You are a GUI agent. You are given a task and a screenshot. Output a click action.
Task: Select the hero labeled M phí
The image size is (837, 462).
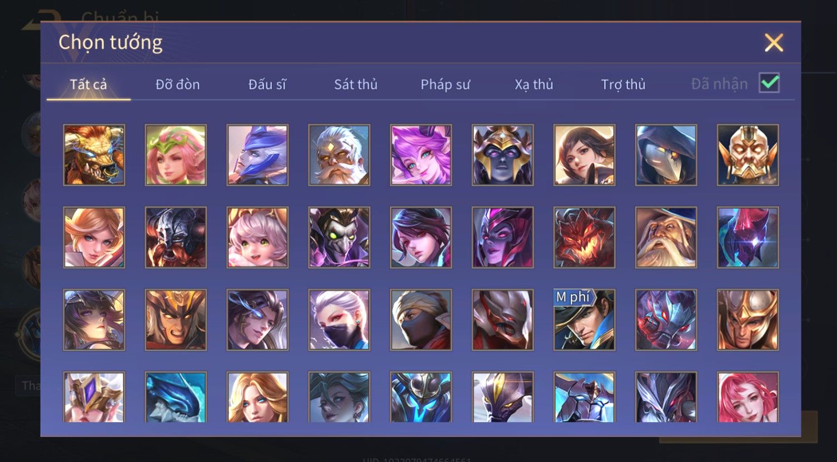coord(584,320)
